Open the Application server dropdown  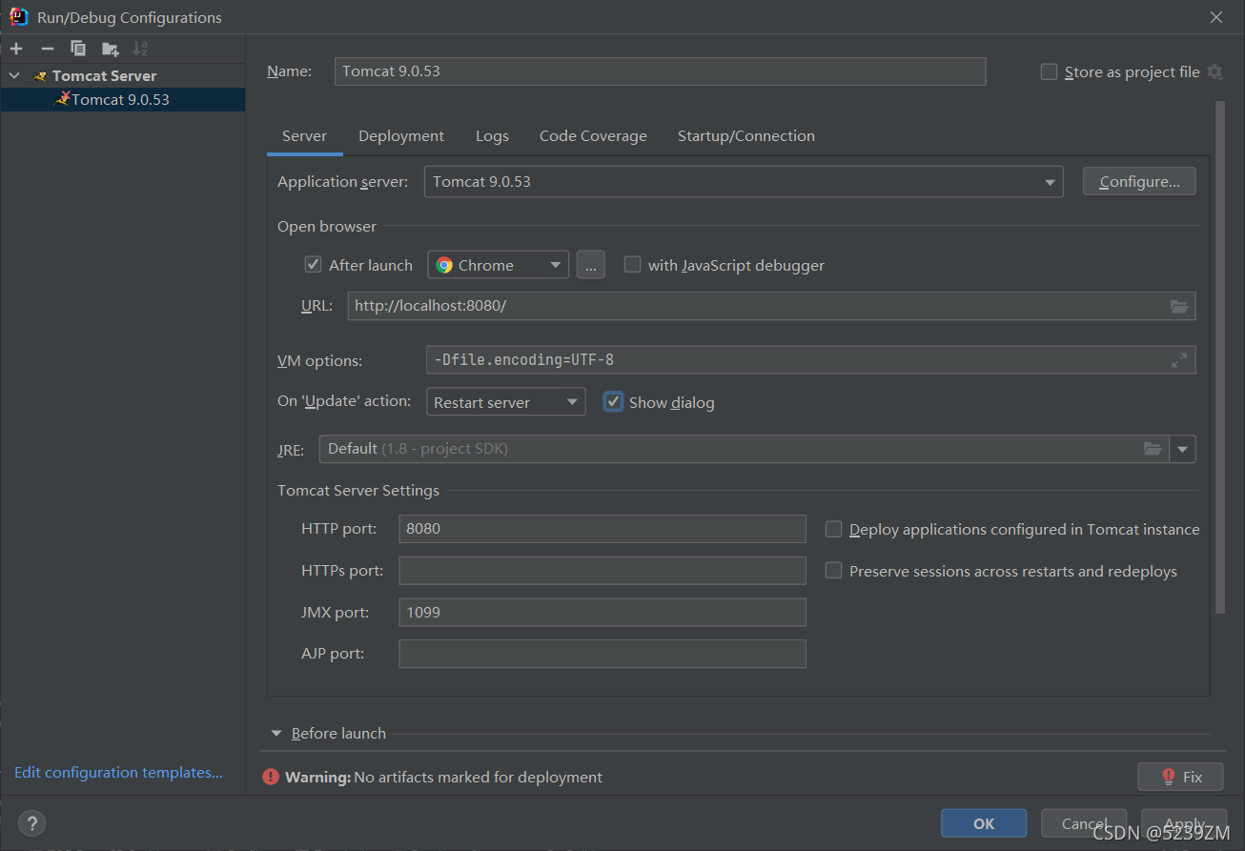point(744,182)
